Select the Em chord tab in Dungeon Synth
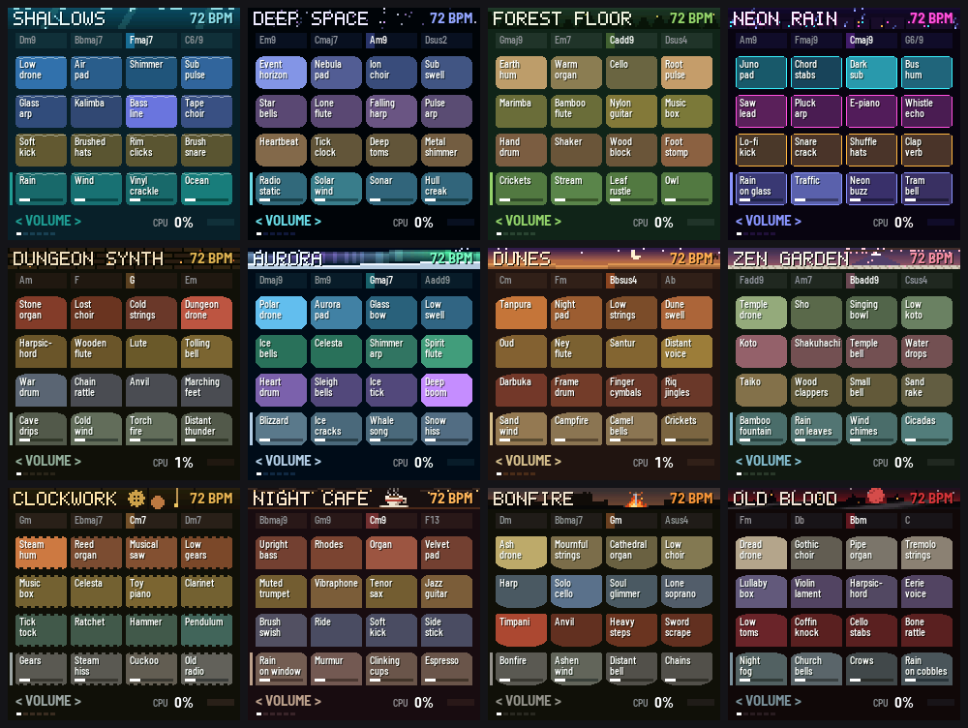968x728 pixels. pos(207,281)
